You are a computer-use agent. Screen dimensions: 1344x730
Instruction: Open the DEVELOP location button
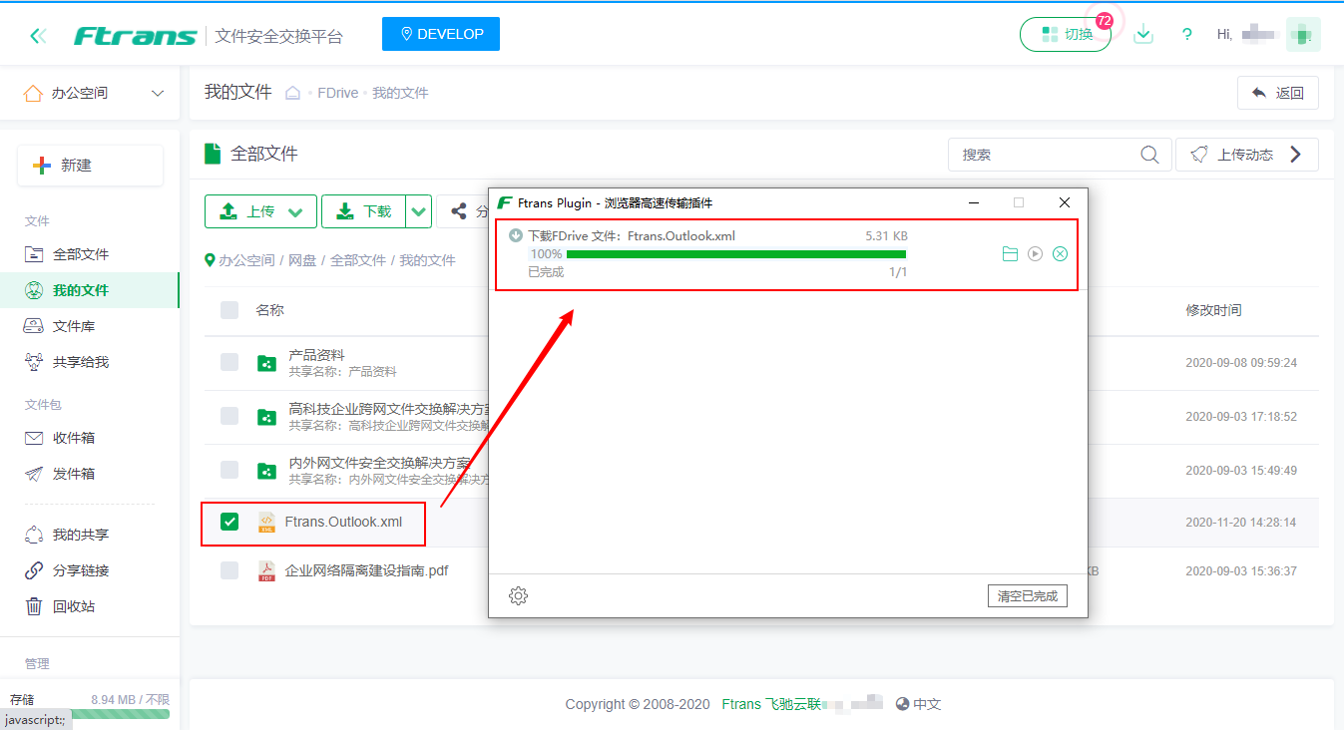pyautogui.click(x=441, y=34)
